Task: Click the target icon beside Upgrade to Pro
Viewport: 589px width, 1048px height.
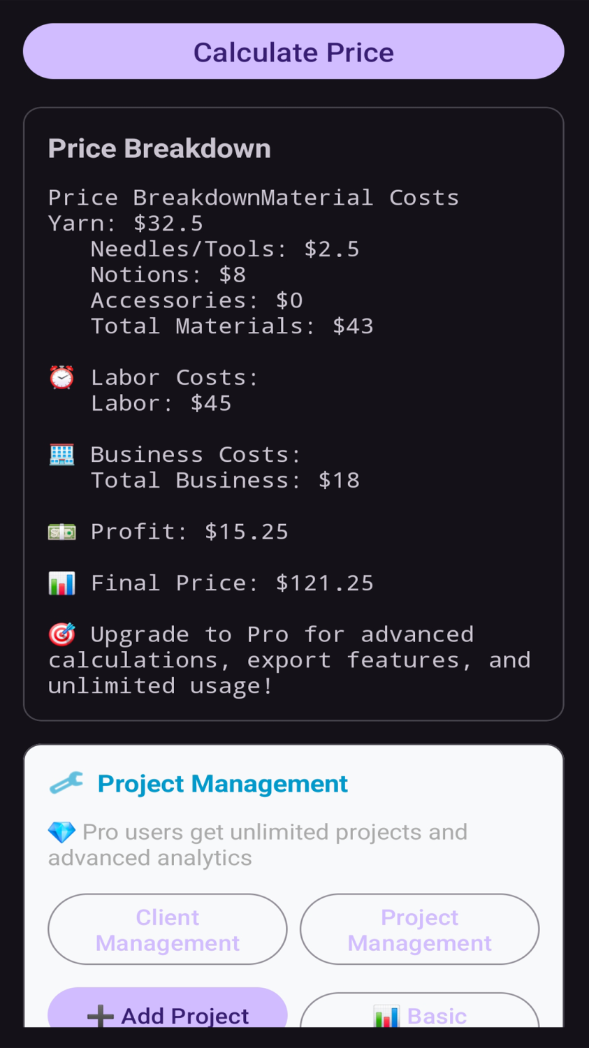Action: 61,634
